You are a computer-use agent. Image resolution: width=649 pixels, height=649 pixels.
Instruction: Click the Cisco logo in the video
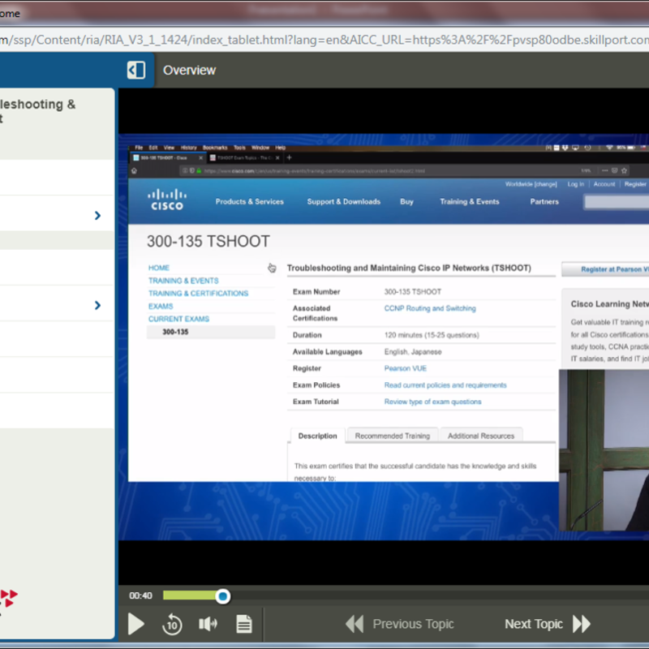(167, 200)
